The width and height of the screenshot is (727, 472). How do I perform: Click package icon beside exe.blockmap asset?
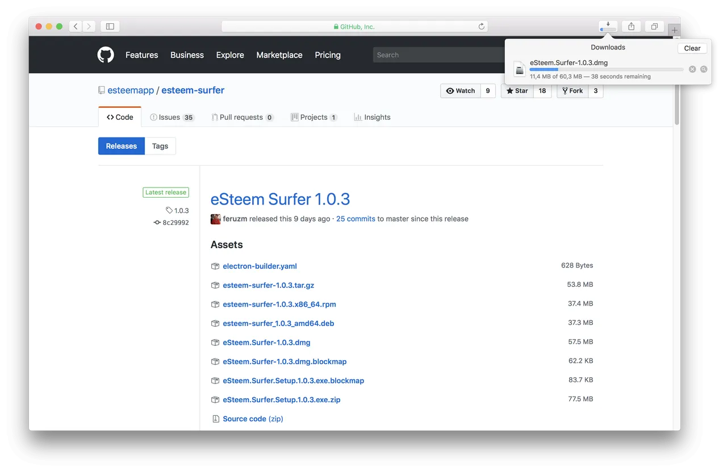pyautogui.click(x=215, y=381)
